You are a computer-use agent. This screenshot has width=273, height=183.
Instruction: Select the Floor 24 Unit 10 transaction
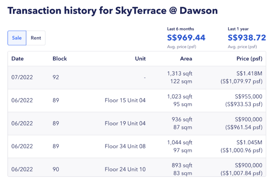coord(125,169)
